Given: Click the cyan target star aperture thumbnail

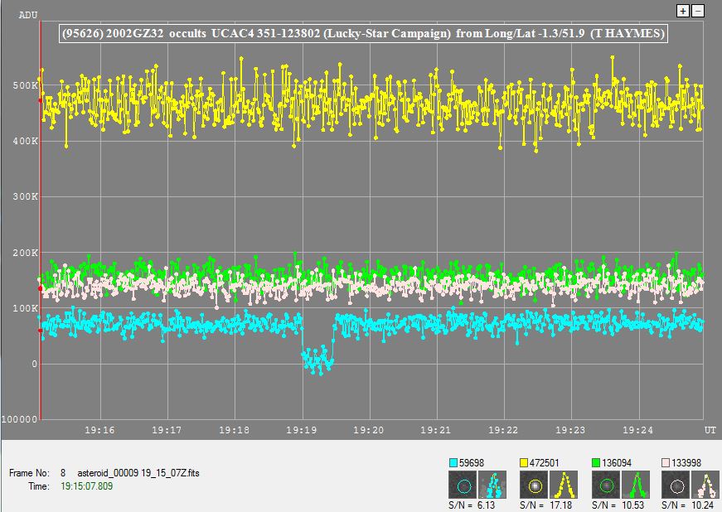Looking at the screenshot, I should pyautogui.click(x=463, y=485).
